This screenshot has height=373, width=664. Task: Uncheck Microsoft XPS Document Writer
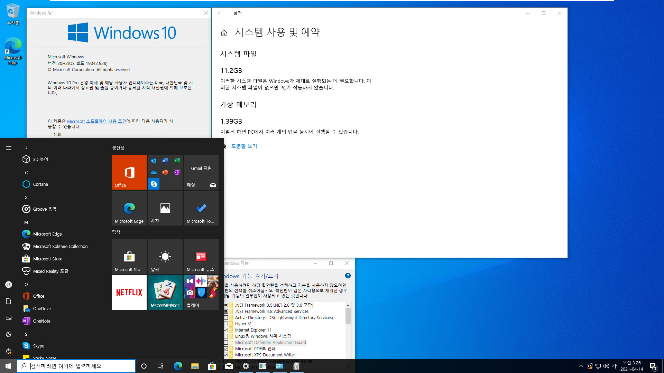click(226, 355)
